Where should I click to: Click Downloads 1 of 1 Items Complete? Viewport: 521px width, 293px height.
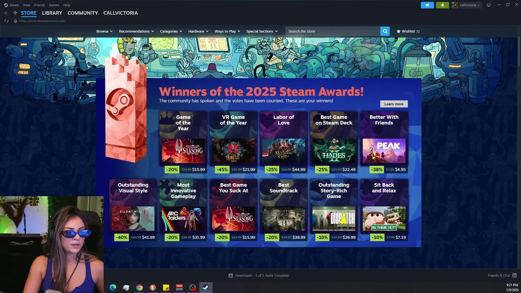pos(262,276)
